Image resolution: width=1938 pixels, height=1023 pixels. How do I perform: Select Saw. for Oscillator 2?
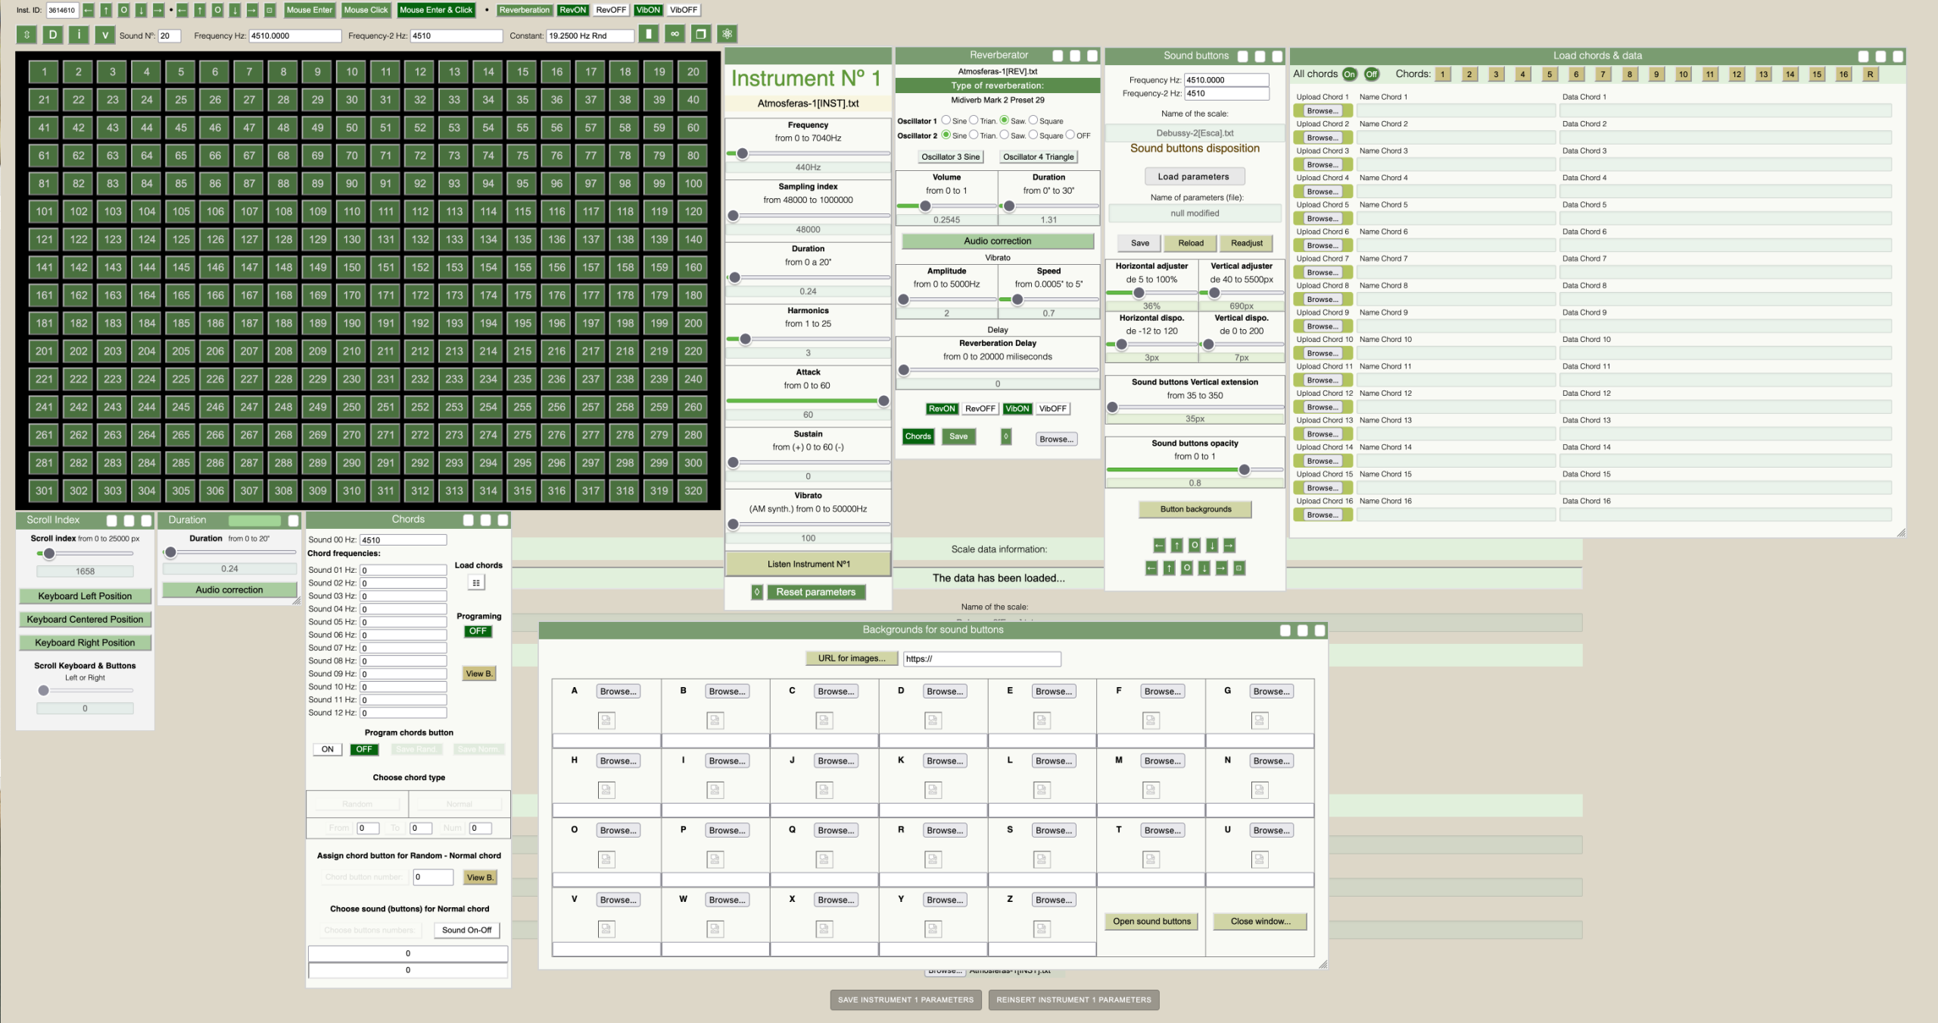1004,135
